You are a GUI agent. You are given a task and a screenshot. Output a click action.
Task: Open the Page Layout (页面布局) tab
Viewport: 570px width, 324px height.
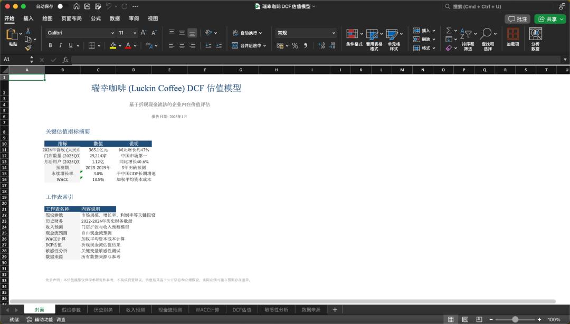[x=71, y=18]
